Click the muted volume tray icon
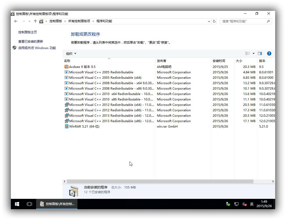Image resolution: width=286 pixels, height=220 pixels. click(x=244, y=204)
